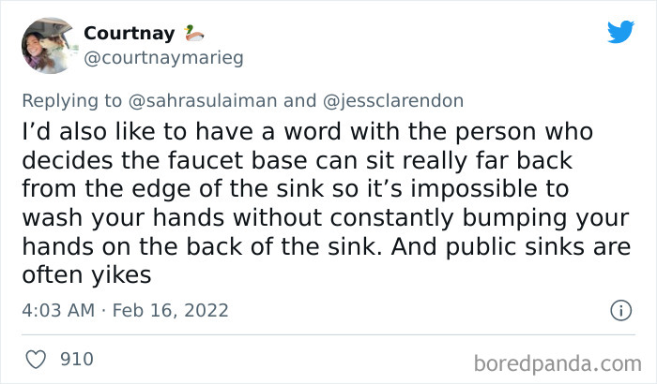Image resolution: width=657 pixels, height=384 pixels.
Task: Click the 910 likes count
Action: 76,358
